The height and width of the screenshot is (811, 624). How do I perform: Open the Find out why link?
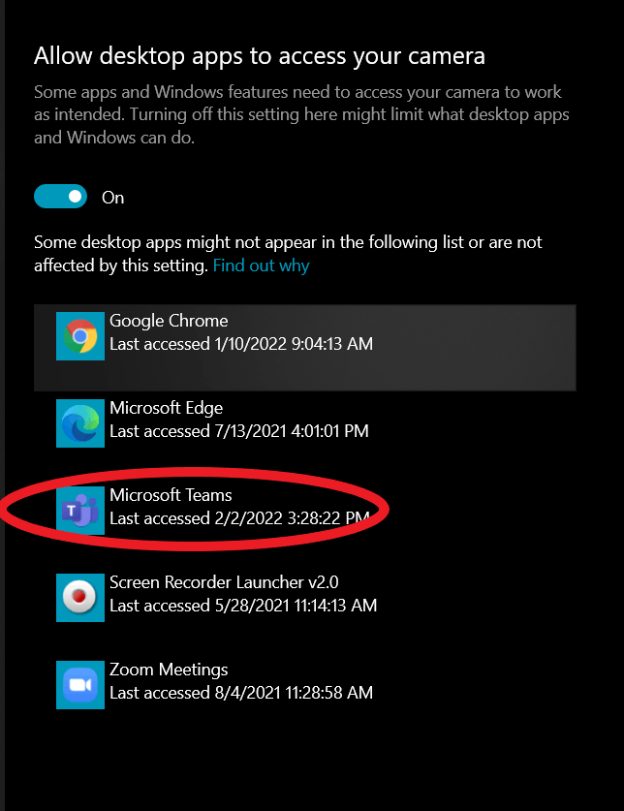[262, 265]
